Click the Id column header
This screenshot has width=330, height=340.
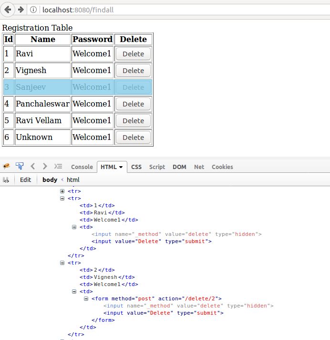[9, 39]
